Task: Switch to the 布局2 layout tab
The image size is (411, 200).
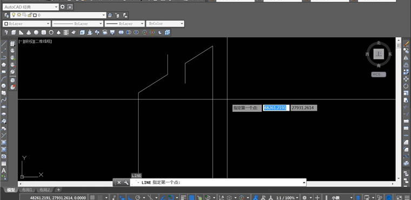Action: point(45,190)
